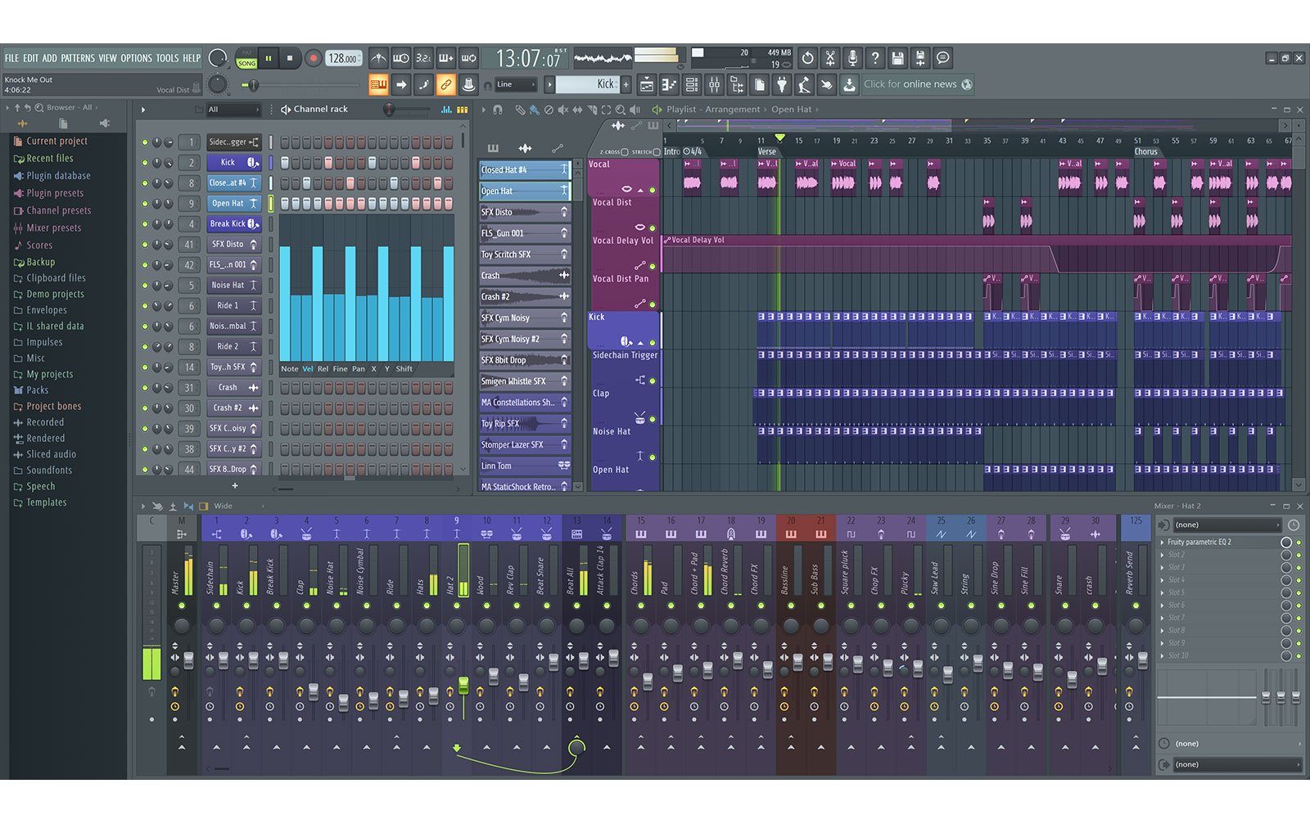Click the microphone one-click recording icon
1310x824 pixels.
click(852, 58)
